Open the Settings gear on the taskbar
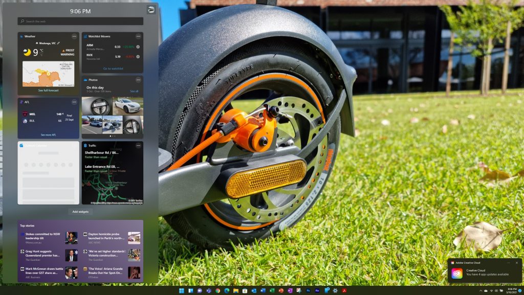Screen dimensions: 524x295 [335, 291]
